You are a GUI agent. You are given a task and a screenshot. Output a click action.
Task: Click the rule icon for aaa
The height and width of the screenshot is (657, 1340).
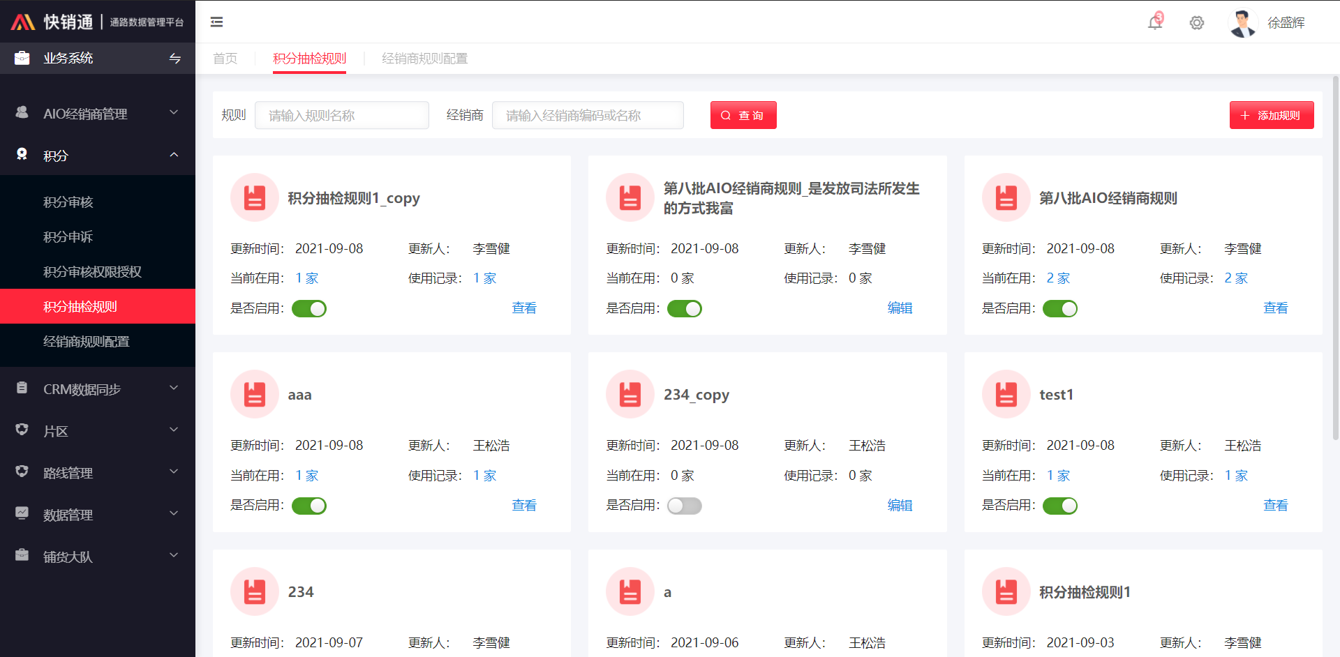[x=255, y=394]
